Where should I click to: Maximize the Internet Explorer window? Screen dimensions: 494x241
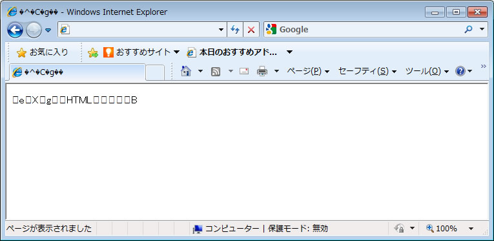(455, 12)
